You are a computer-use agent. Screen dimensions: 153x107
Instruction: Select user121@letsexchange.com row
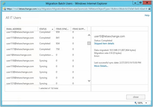click(x=46, y=83)
